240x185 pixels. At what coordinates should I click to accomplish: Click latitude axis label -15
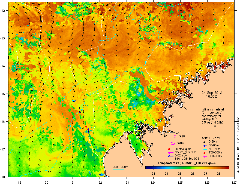point(3,94)
